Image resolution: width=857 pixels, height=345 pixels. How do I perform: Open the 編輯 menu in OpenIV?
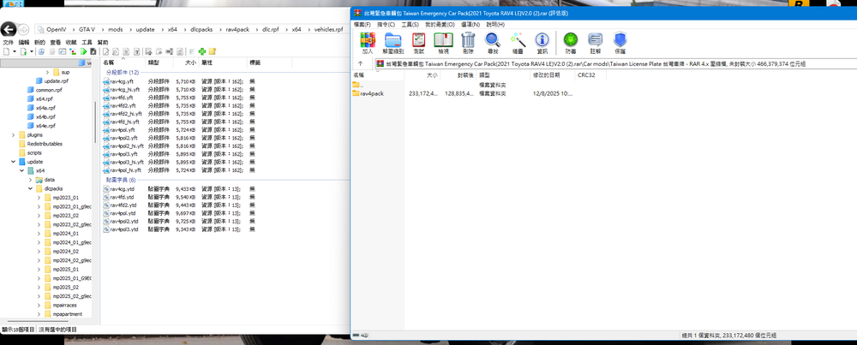point(24,42)
